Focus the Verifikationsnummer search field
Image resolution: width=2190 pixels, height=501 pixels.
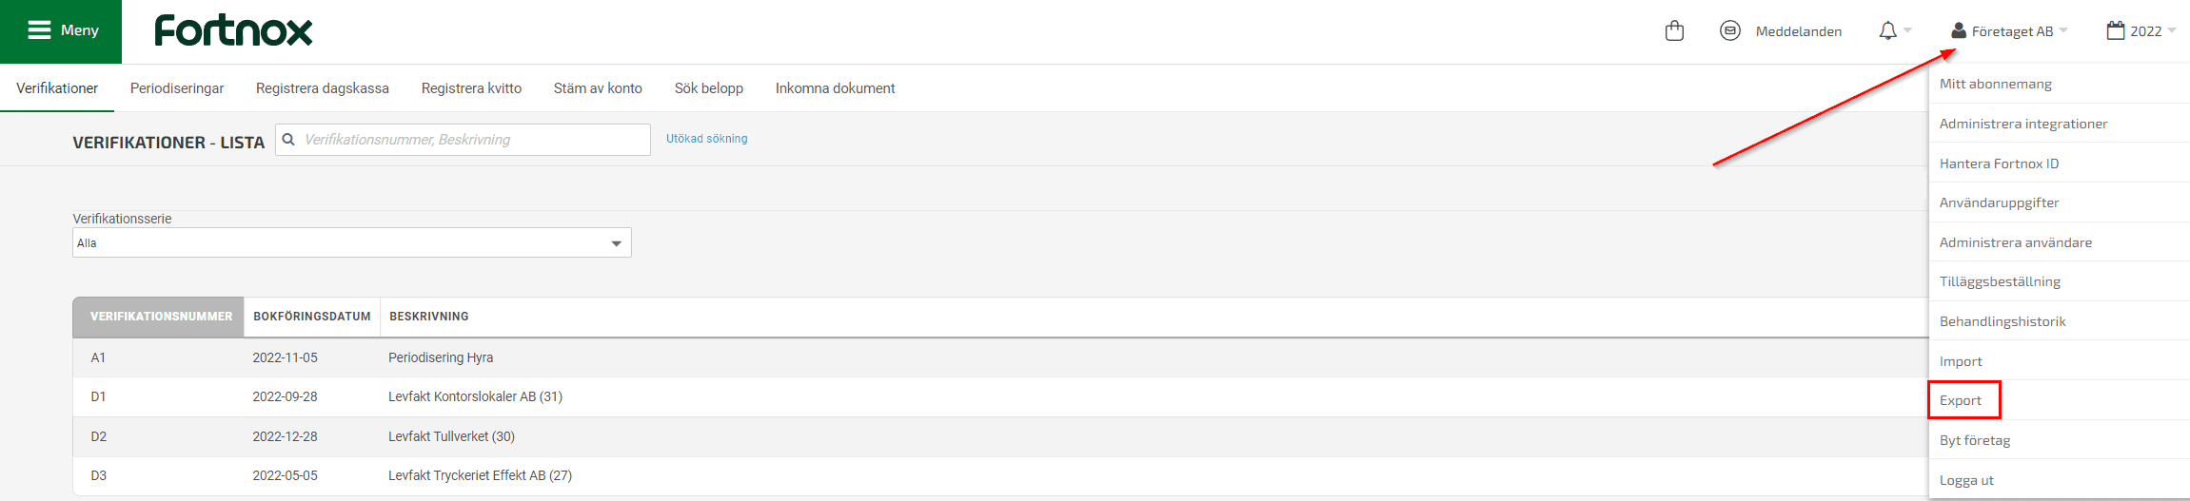(x=463, y=140)
